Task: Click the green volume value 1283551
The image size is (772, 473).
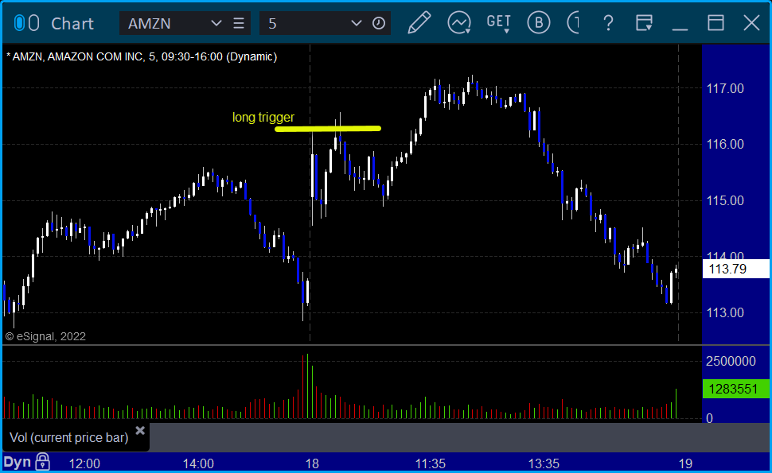Action: (735, 389)
